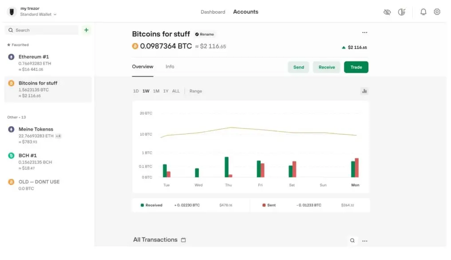
Task: Click the Tor shield icon in header
Action: pos(401,12)
